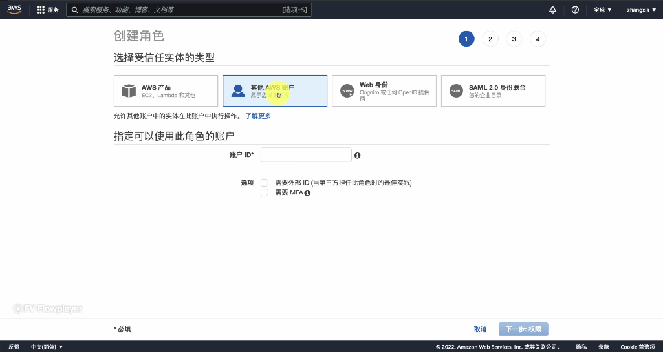Select the 其他 AWS 账户 entity card
The width and height of the screenshot is (663, 352).
(x=275, y=90)
